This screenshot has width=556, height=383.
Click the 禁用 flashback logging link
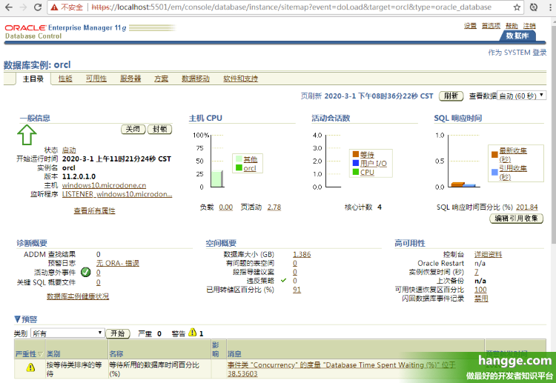click(x=481, y=299)
